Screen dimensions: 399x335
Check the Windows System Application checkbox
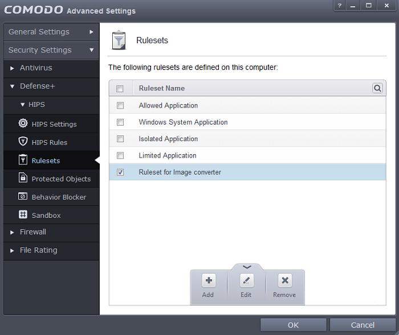120,122
